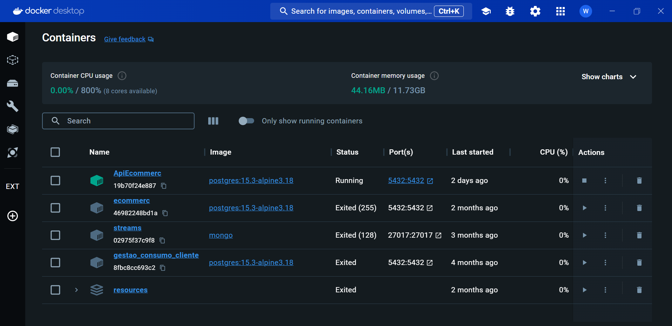Copy container ID 46982248bd1a
This screenshot has width=672, height=326.
pyautogui.click(x=165, y=213)
